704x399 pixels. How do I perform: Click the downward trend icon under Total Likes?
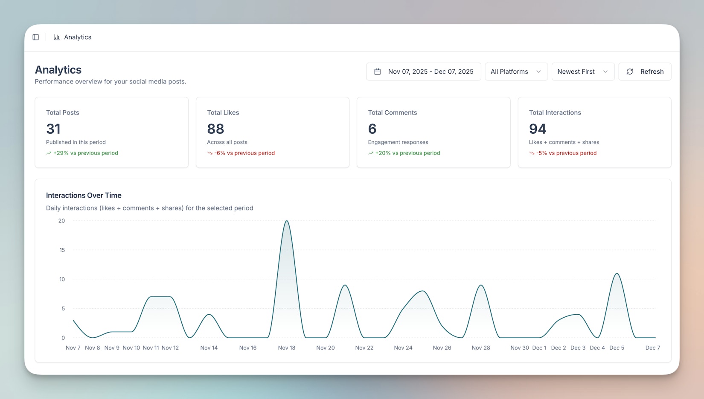coord(210,153)
